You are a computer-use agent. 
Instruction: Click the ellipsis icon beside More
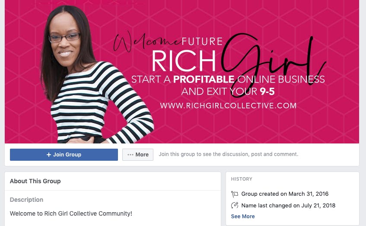click(x=130, y=155)
